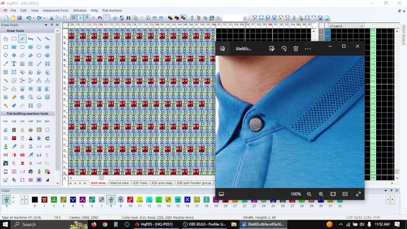
Task: Select the hollow ellipse tool
Action: pyautogui.click(x=39, y=47)
